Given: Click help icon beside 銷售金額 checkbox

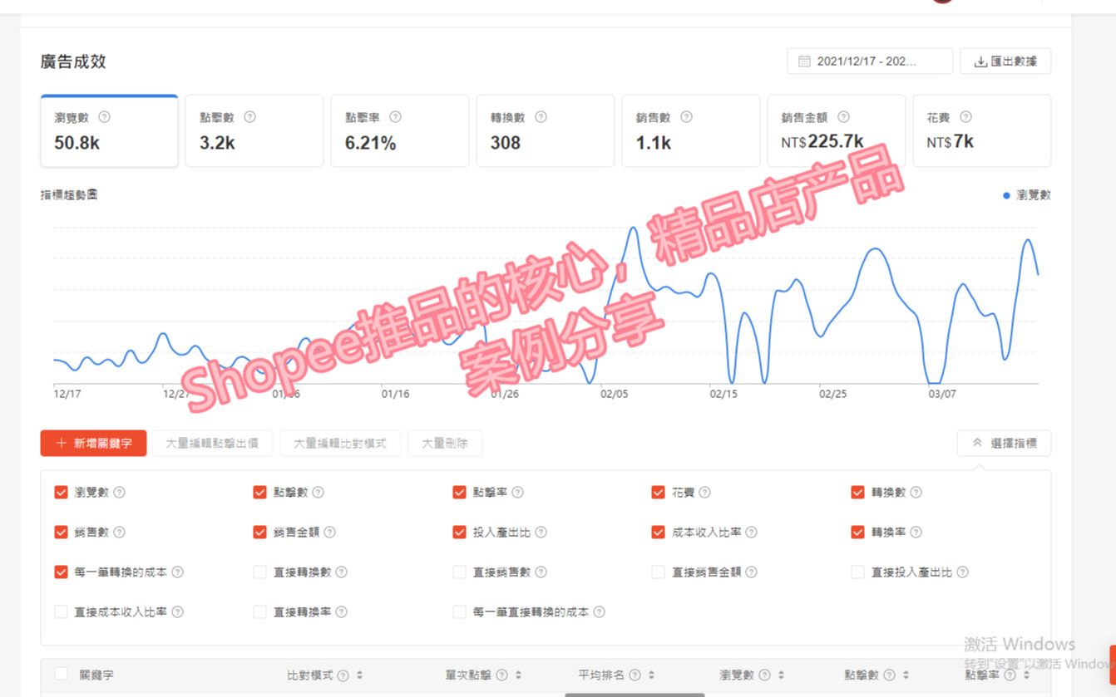Looking at the screenshot, I should coord(329,533).
